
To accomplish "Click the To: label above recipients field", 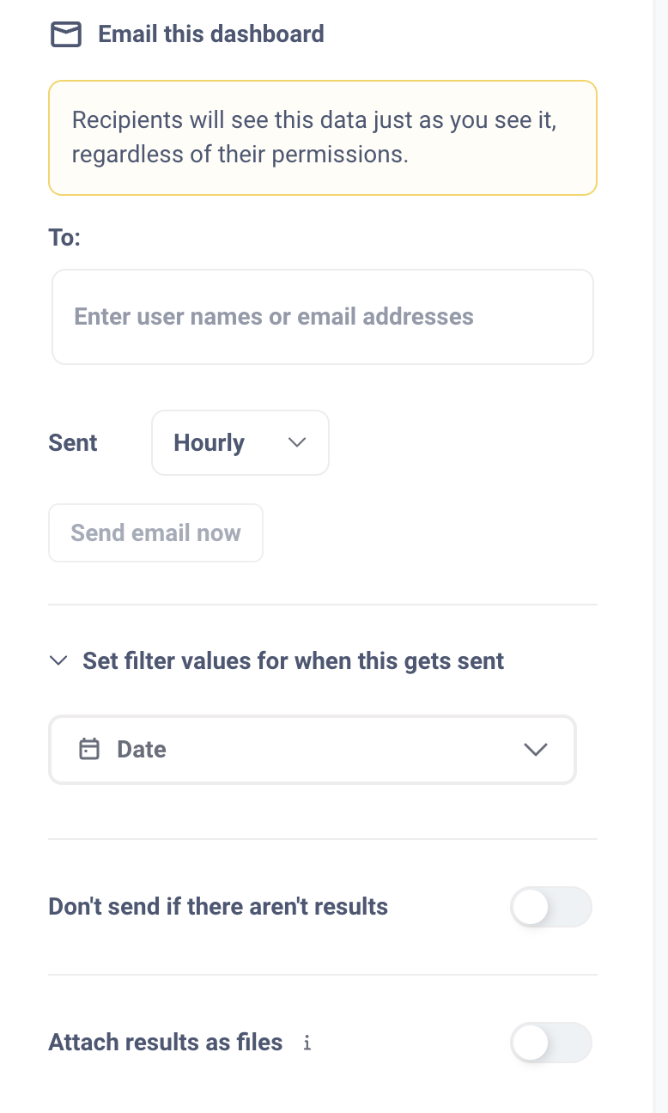I will click(64, 238).
